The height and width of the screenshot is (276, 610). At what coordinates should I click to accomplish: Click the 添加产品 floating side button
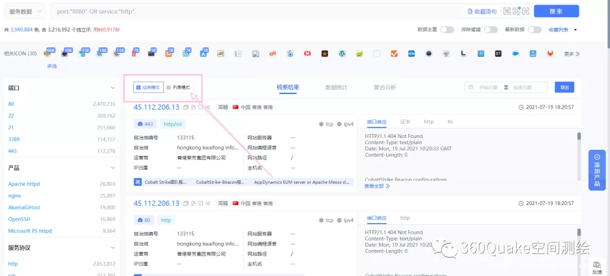point(596,170)
